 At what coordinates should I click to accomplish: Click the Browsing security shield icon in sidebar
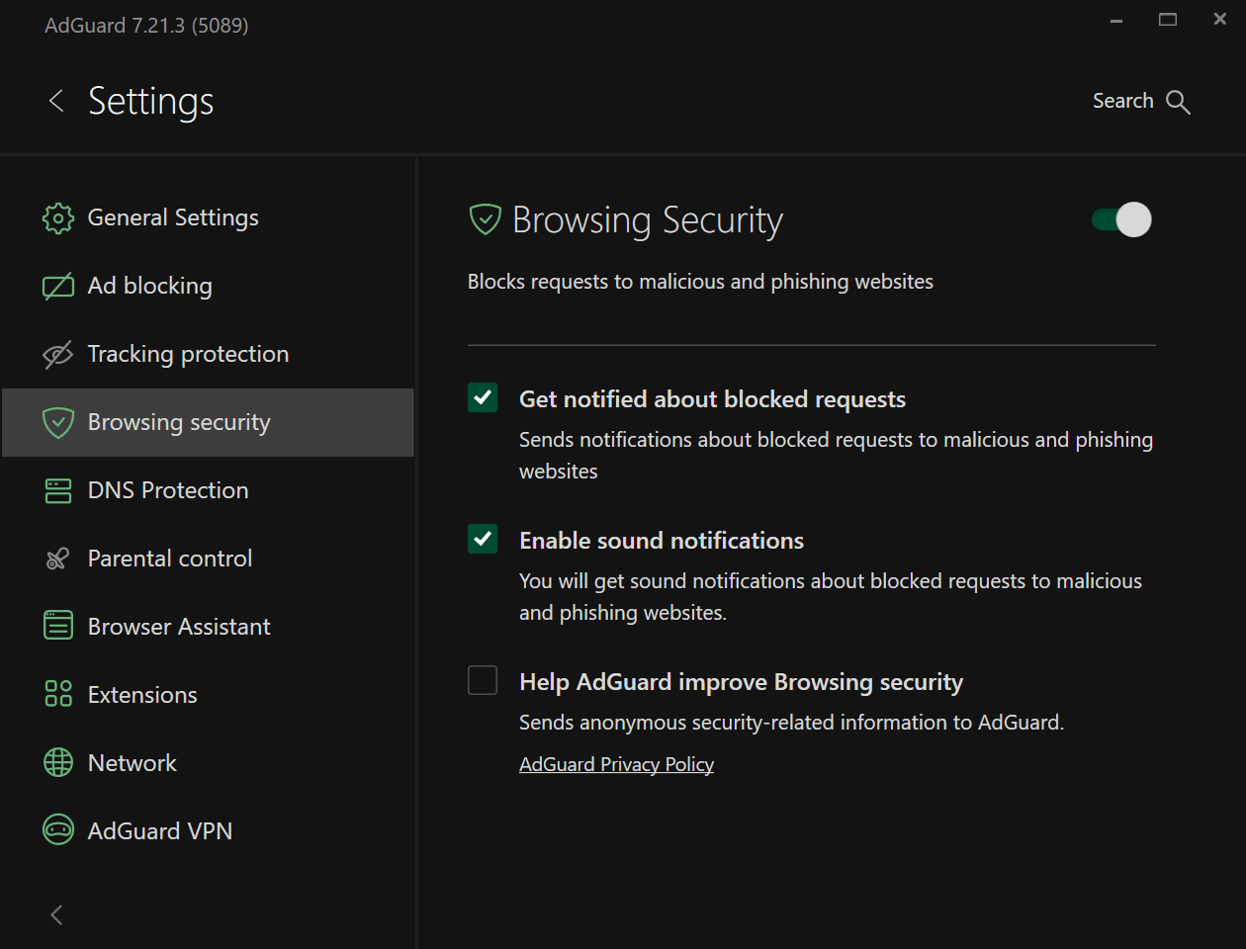58,423
